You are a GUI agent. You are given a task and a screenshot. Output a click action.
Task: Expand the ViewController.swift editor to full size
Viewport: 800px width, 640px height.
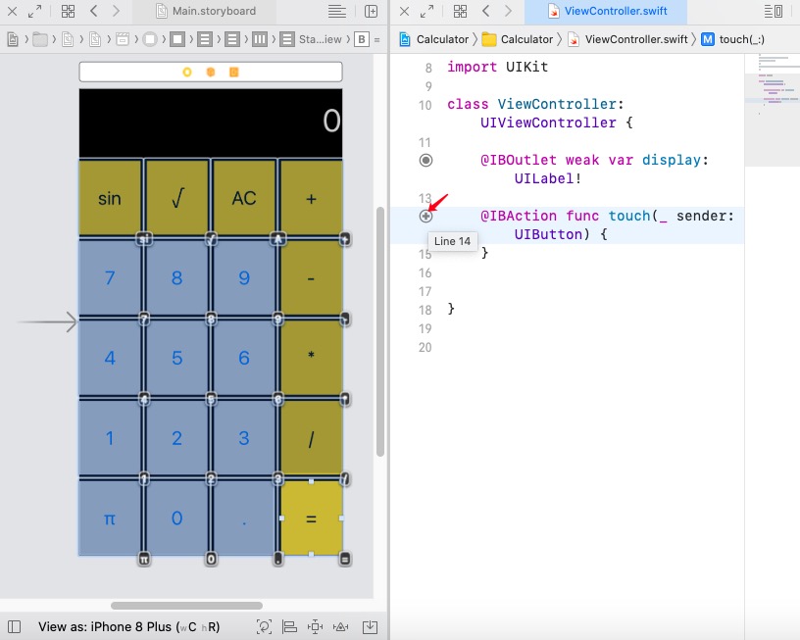pyautogui.click(x=426, y=11)
